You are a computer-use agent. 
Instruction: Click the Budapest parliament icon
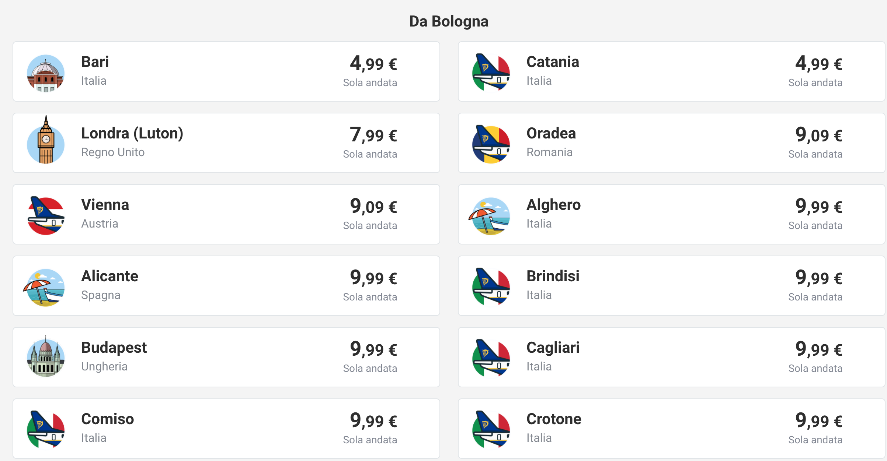click(46, 356)
